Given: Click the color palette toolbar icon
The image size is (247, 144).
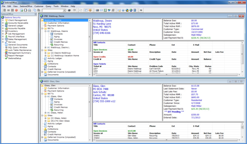Looking at the screenshot, I should pos(90,10).
